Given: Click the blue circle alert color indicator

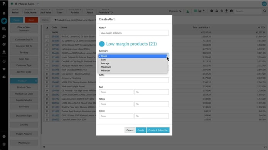Looking at the screenshot, I should pyautogui.click(x=102, y=44).
